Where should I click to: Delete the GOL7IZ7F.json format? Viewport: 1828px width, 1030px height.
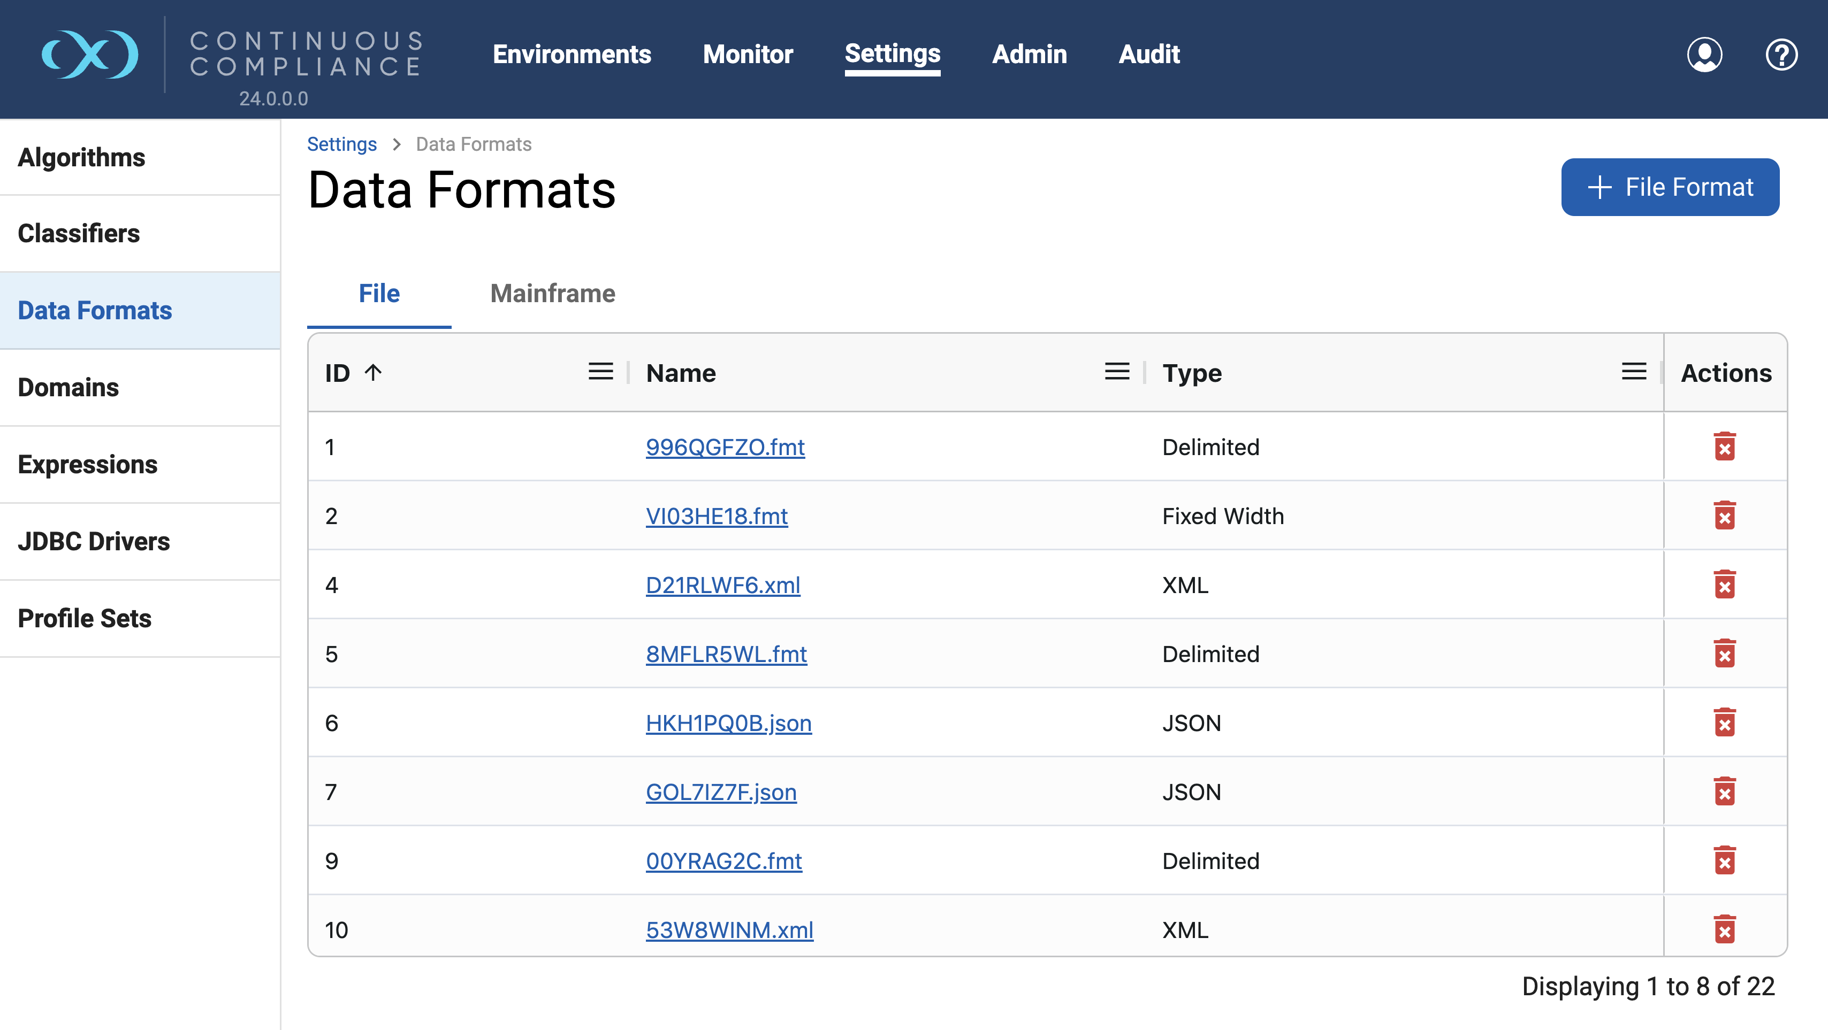(1725, 791)
